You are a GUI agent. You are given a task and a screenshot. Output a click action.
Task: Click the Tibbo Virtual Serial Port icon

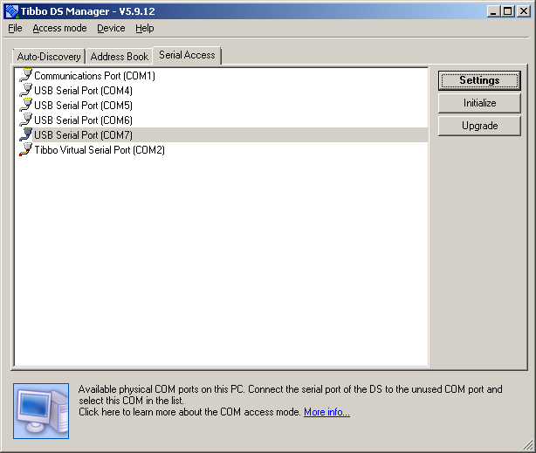24,150
